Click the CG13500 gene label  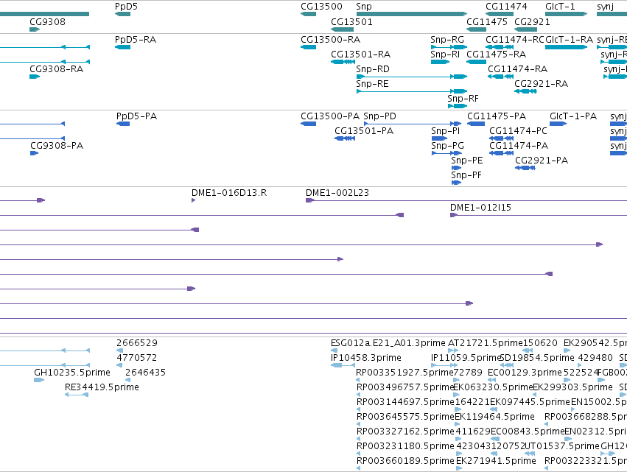click(x=321, y=7)
